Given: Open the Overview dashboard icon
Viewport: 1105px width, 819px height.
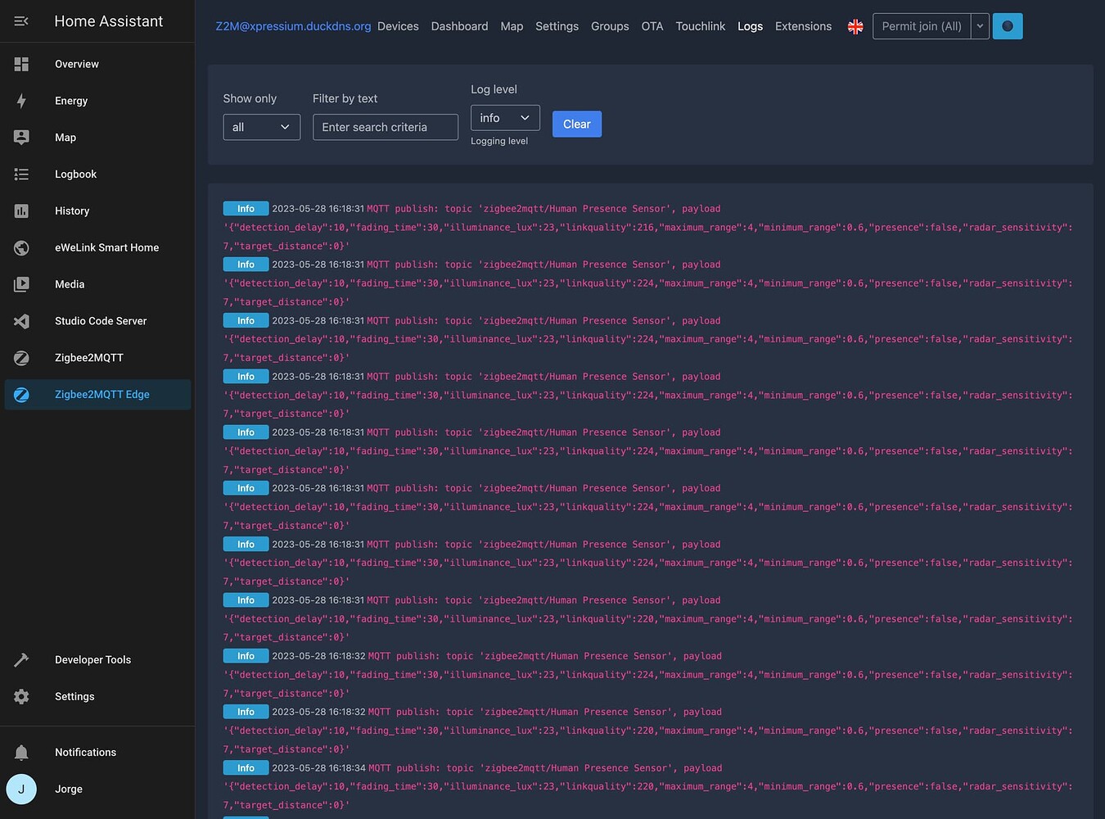Looking at the screenshot, I should [21, 64].
